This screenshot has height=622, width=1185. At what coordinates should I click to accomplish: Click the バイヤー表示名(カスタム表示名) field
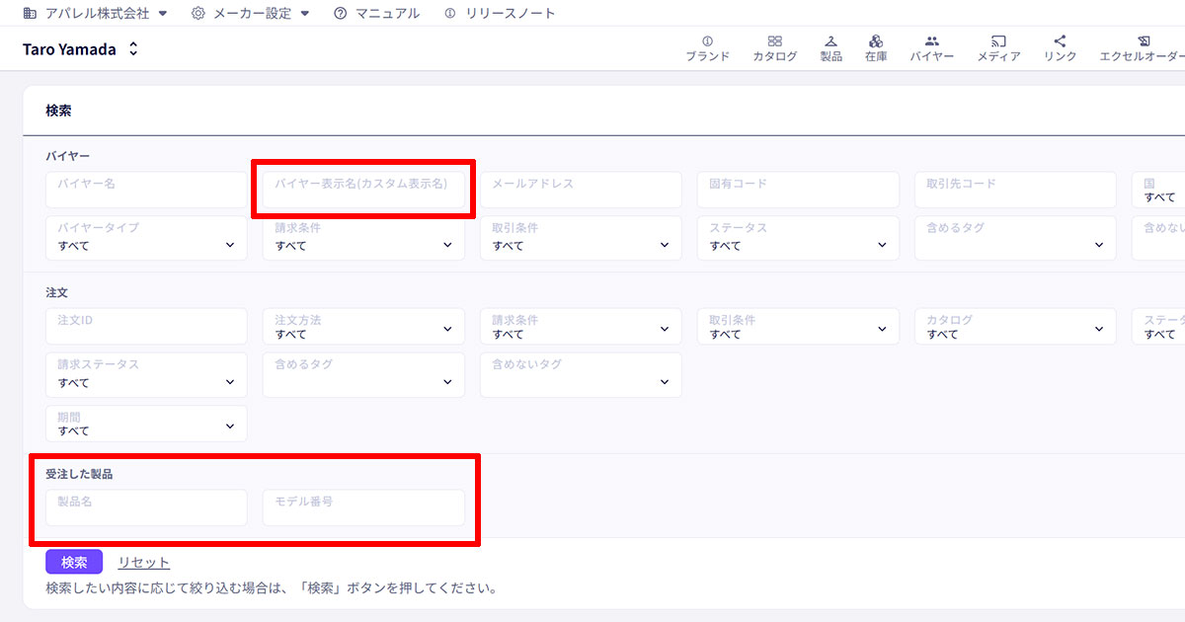point(363,190)
